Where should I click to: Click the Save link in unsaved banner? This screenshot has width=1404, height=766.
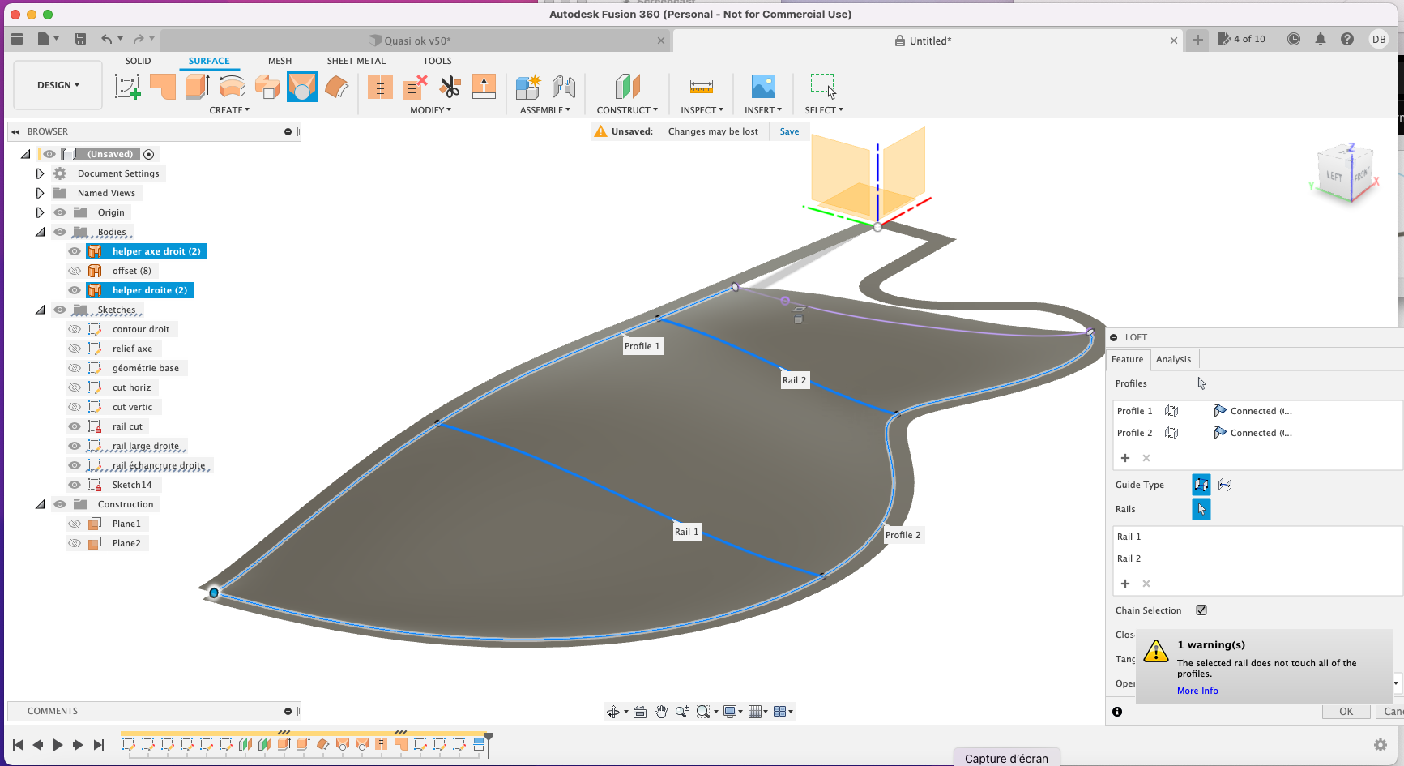pyautogui.click(x=789, y=131)
